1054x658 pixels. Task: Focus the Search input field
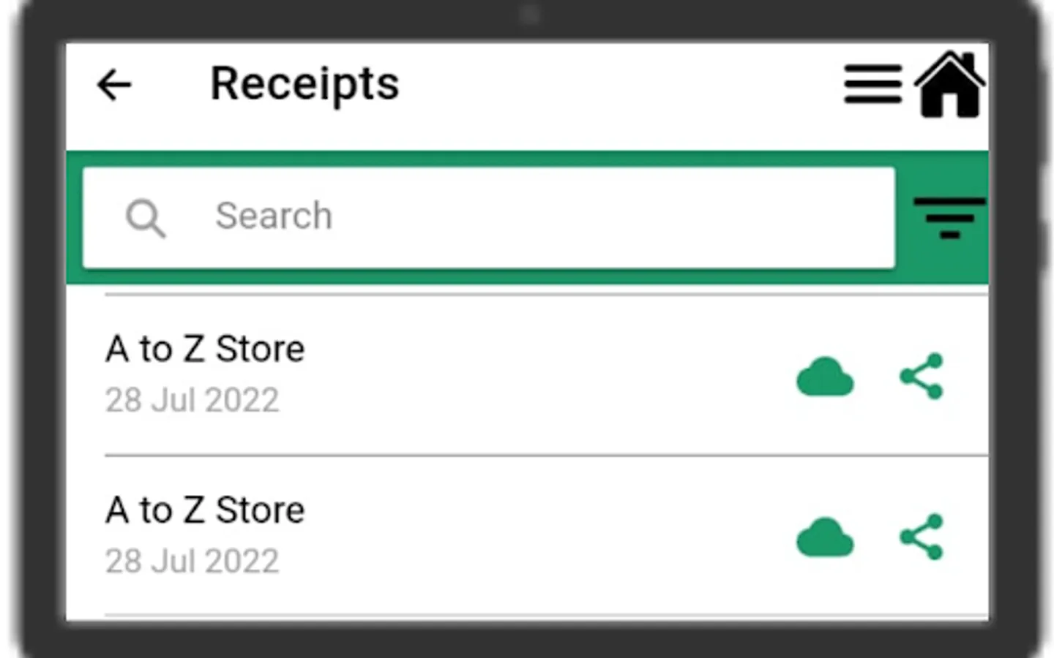(489, 217)
